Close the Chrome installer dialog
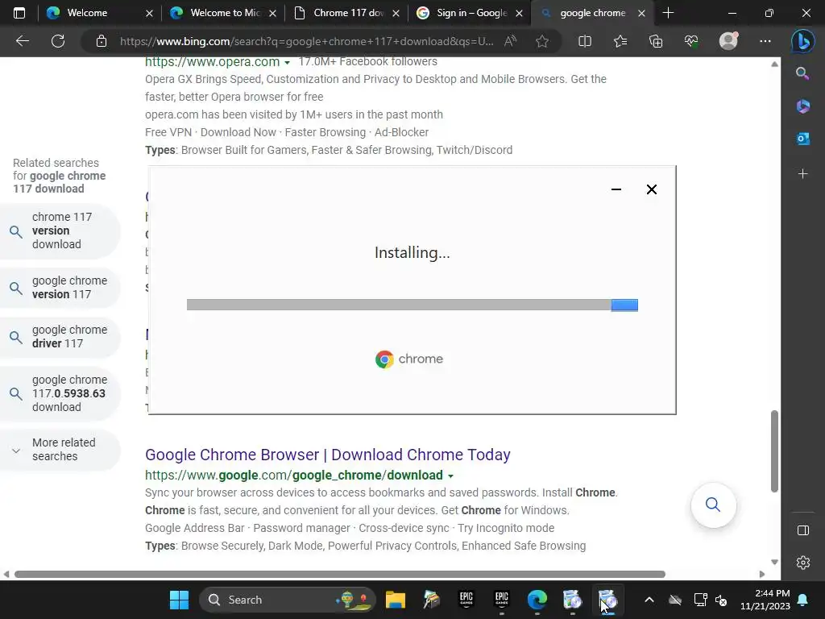 tap(651, 189)
